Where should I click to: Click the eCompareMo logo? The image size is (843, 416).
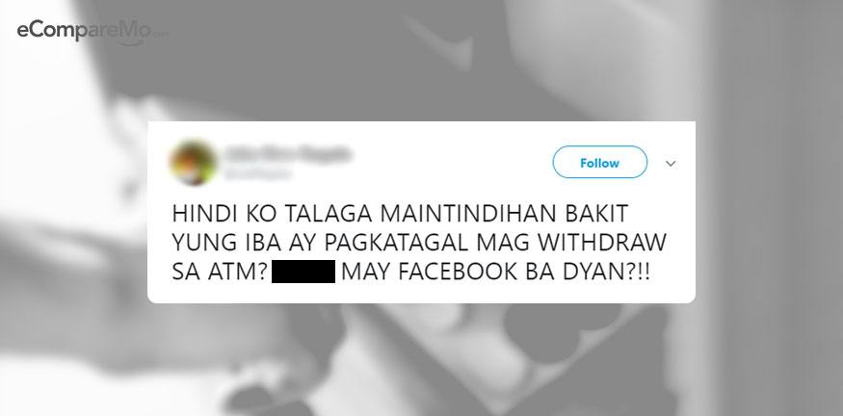pos(92,32)
